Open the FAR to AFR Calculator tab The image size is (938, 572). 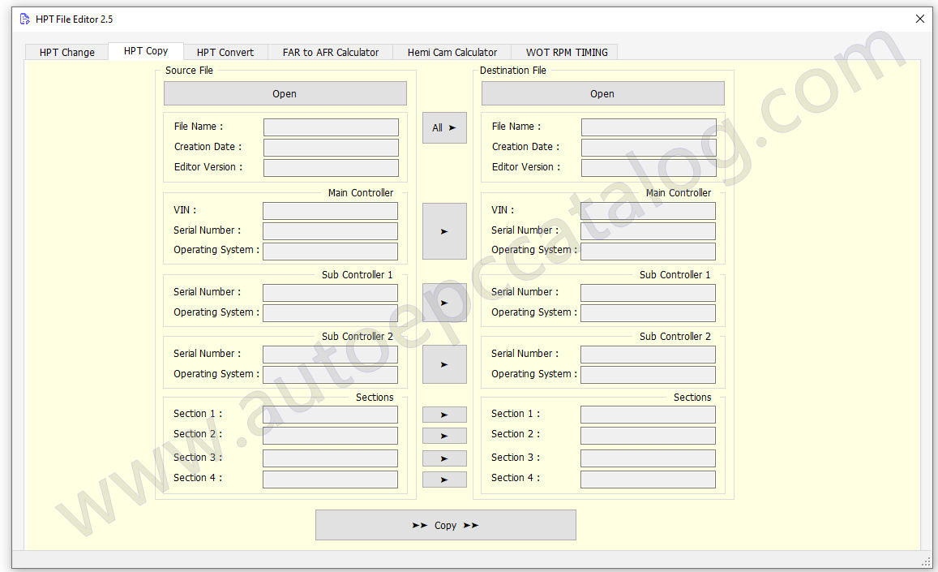[331, 52]
